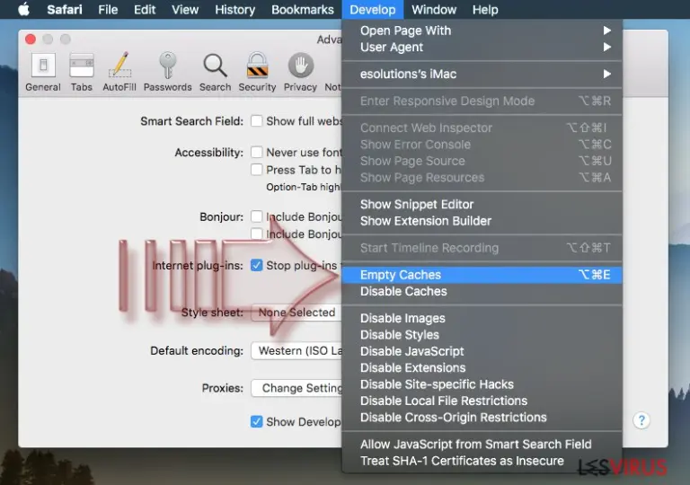Click Show Error Console item

click(482, 145)
